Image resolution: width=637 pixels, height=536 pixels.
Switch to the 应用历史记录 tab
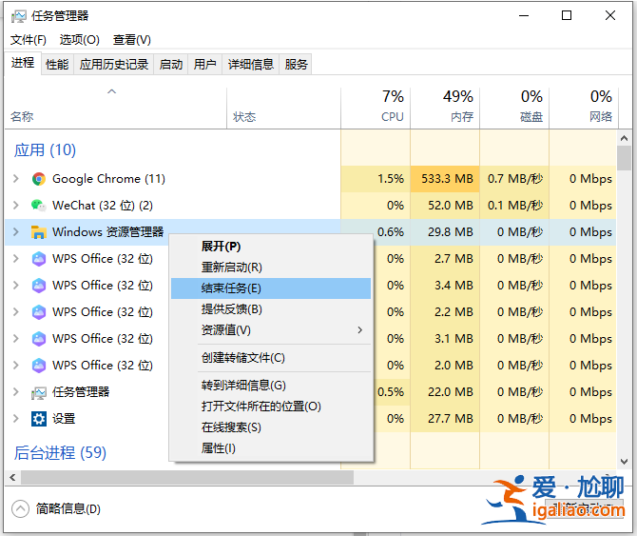pos(114,64)
